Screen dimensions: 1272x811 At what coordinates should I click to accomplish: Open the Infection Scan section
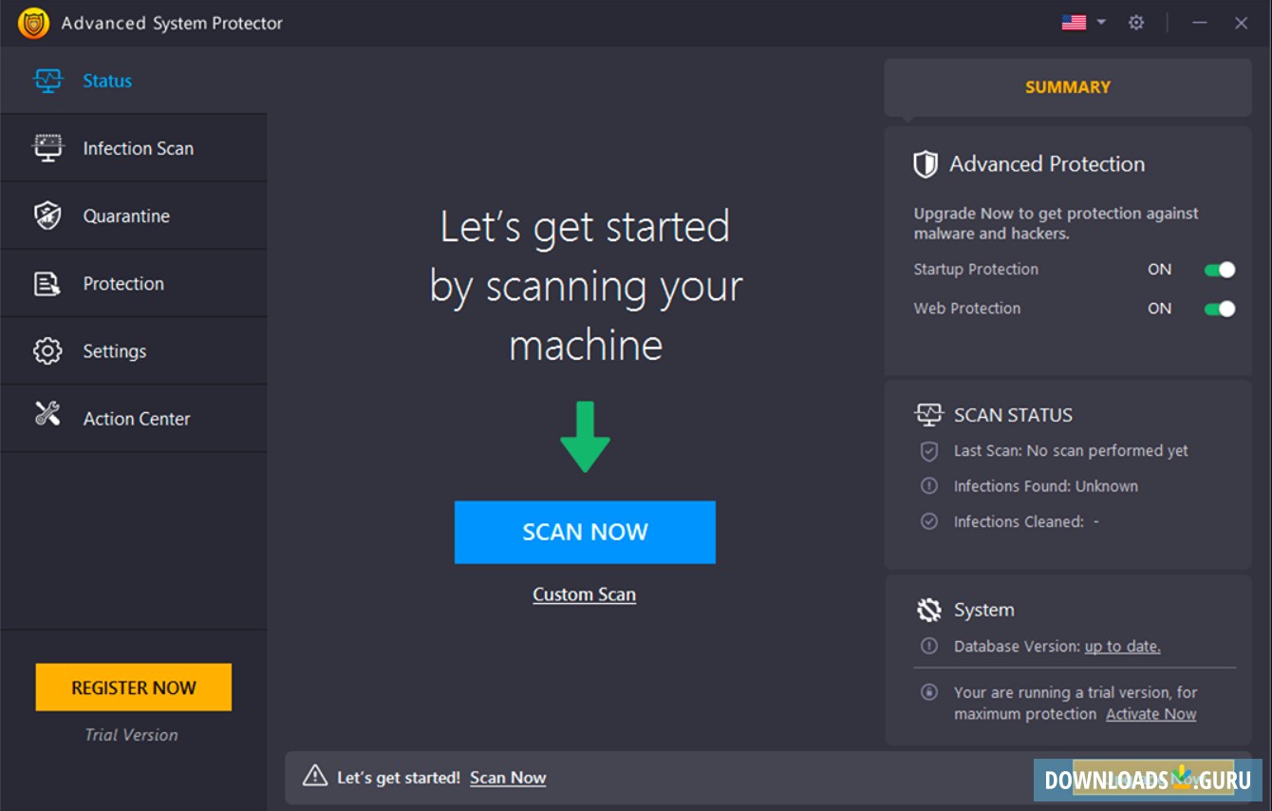134,148
